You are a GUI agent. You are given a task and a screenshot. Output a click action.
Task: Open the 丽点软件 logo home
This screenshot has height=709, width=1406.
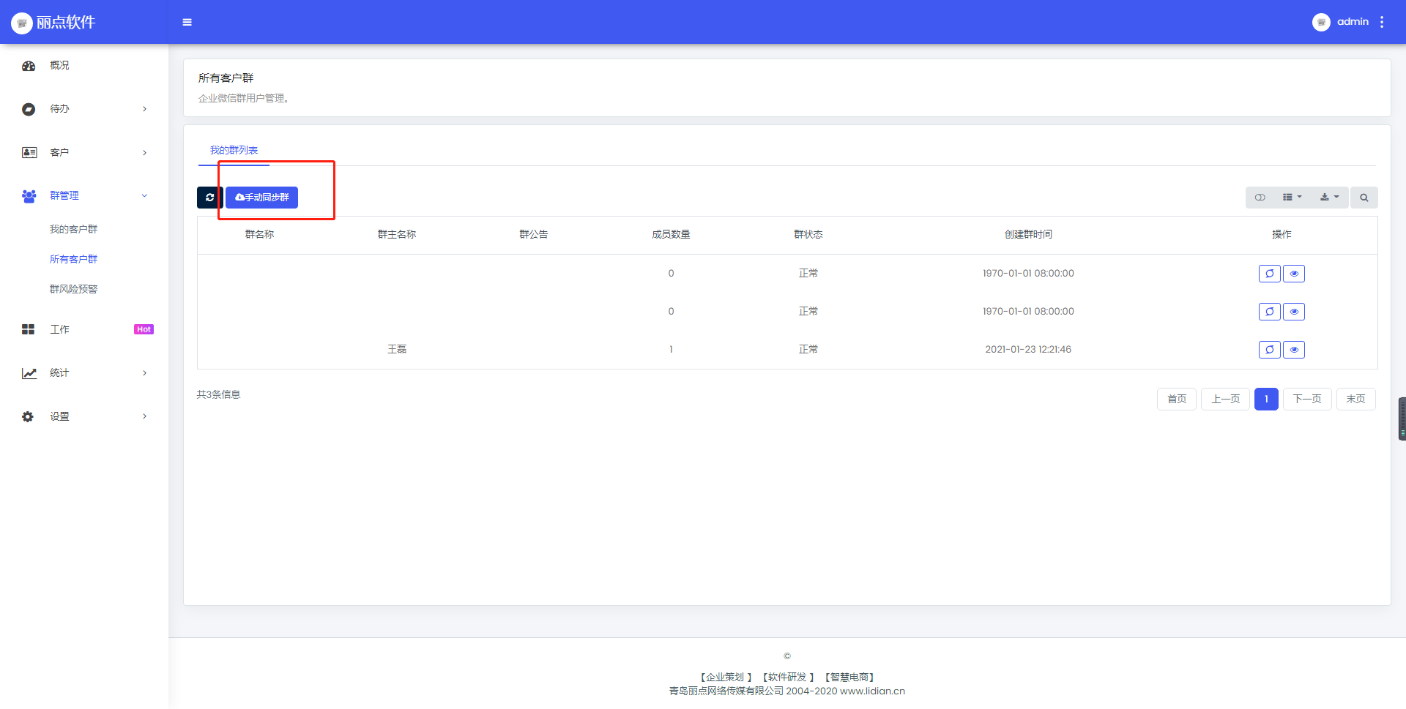pos(53,22)
